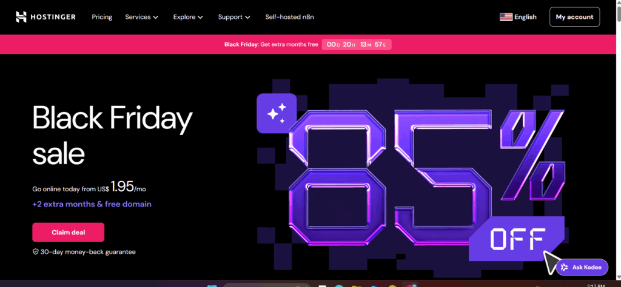Click the My account button

[x=574, y=17]
